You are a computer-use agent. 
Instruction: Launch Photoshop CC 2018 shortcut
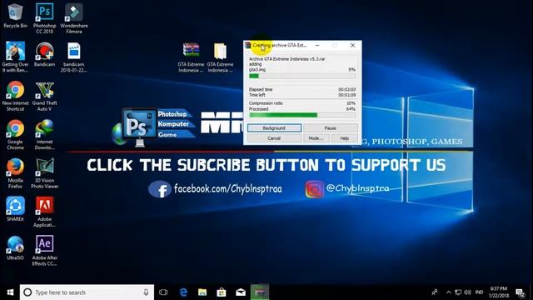coord(44,17)
